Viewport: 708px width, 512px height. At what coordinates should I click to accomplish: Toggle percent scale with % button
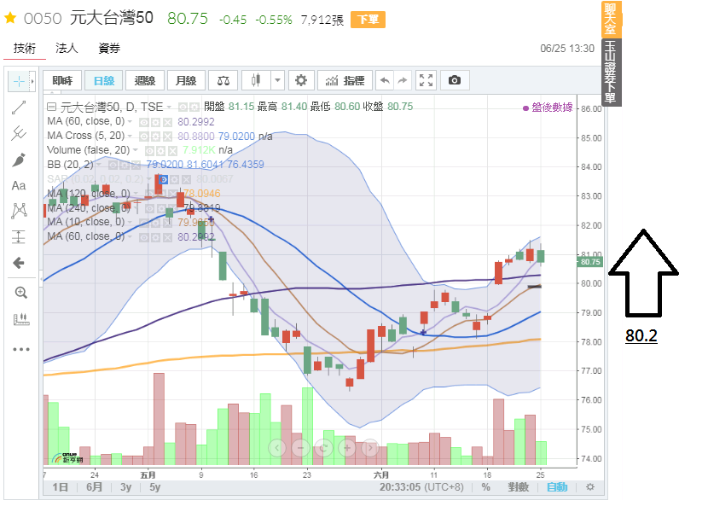point(486,487)
